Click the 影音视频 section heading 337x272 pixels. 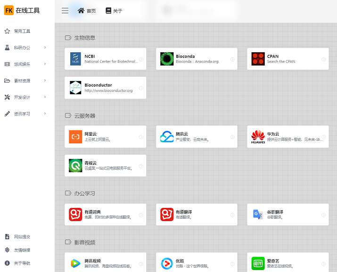click(x=84, y=242)
